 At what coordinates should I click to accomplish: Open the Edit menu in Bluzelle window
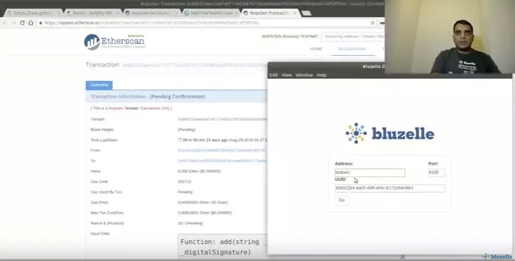click(274, 75)
